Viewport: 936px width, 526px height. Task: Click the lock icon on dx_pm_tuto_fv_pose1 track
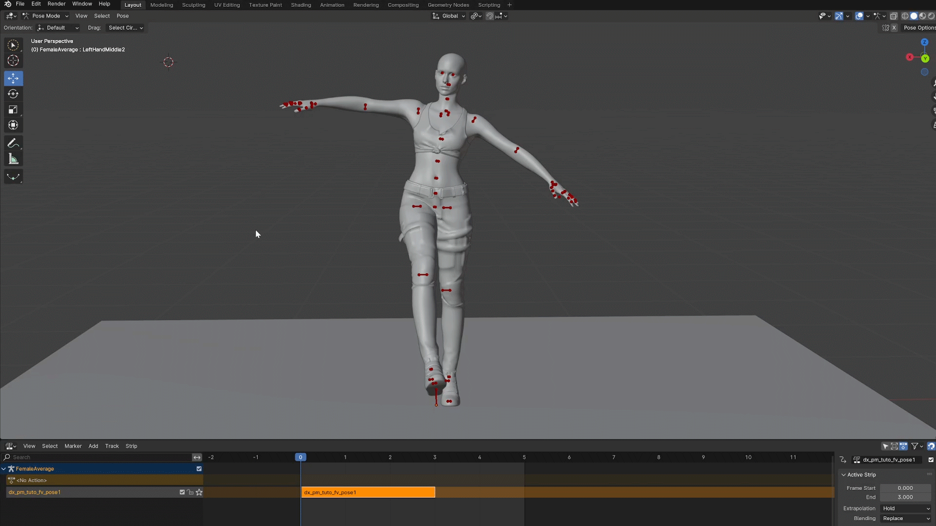coord(191,492)
